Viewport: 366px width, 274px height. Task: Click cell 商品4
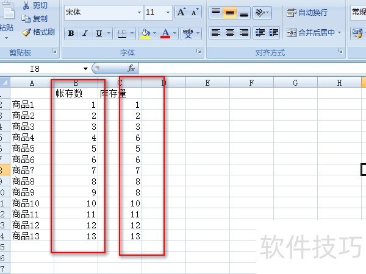click(32, 138)
